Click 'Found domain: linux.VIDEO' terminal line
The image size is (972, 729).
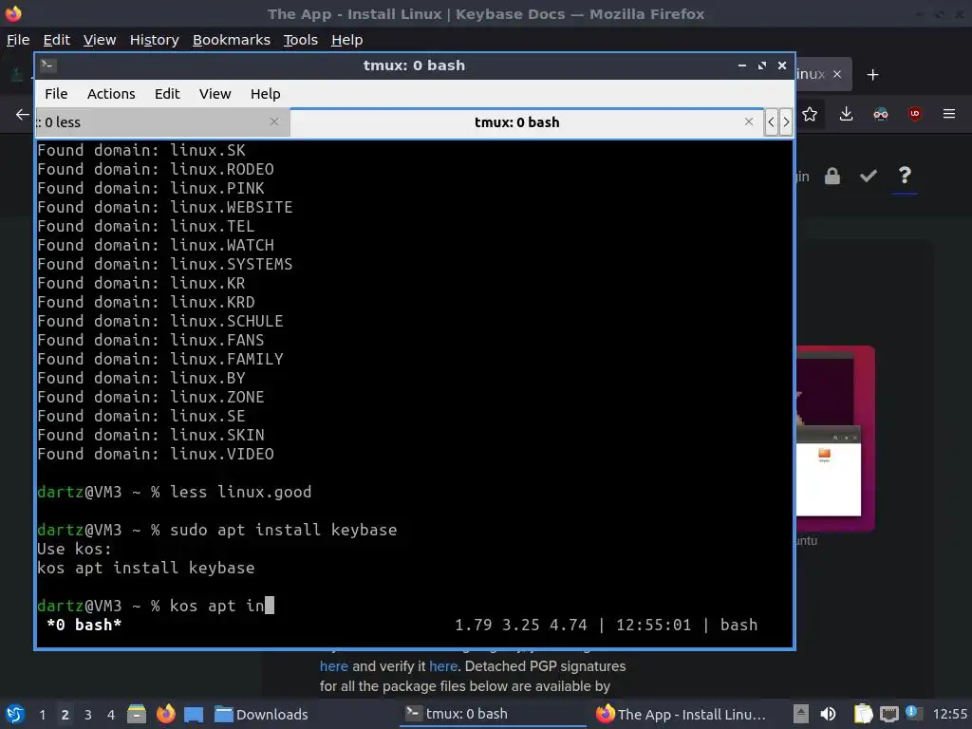(x=156, y=454)
